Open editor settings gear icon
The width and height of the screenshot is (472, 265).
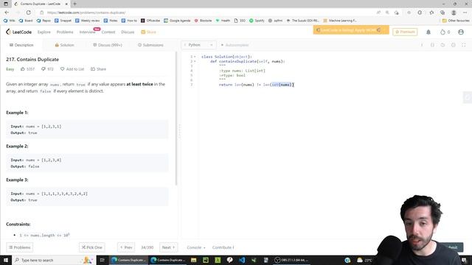click(453, 45)
